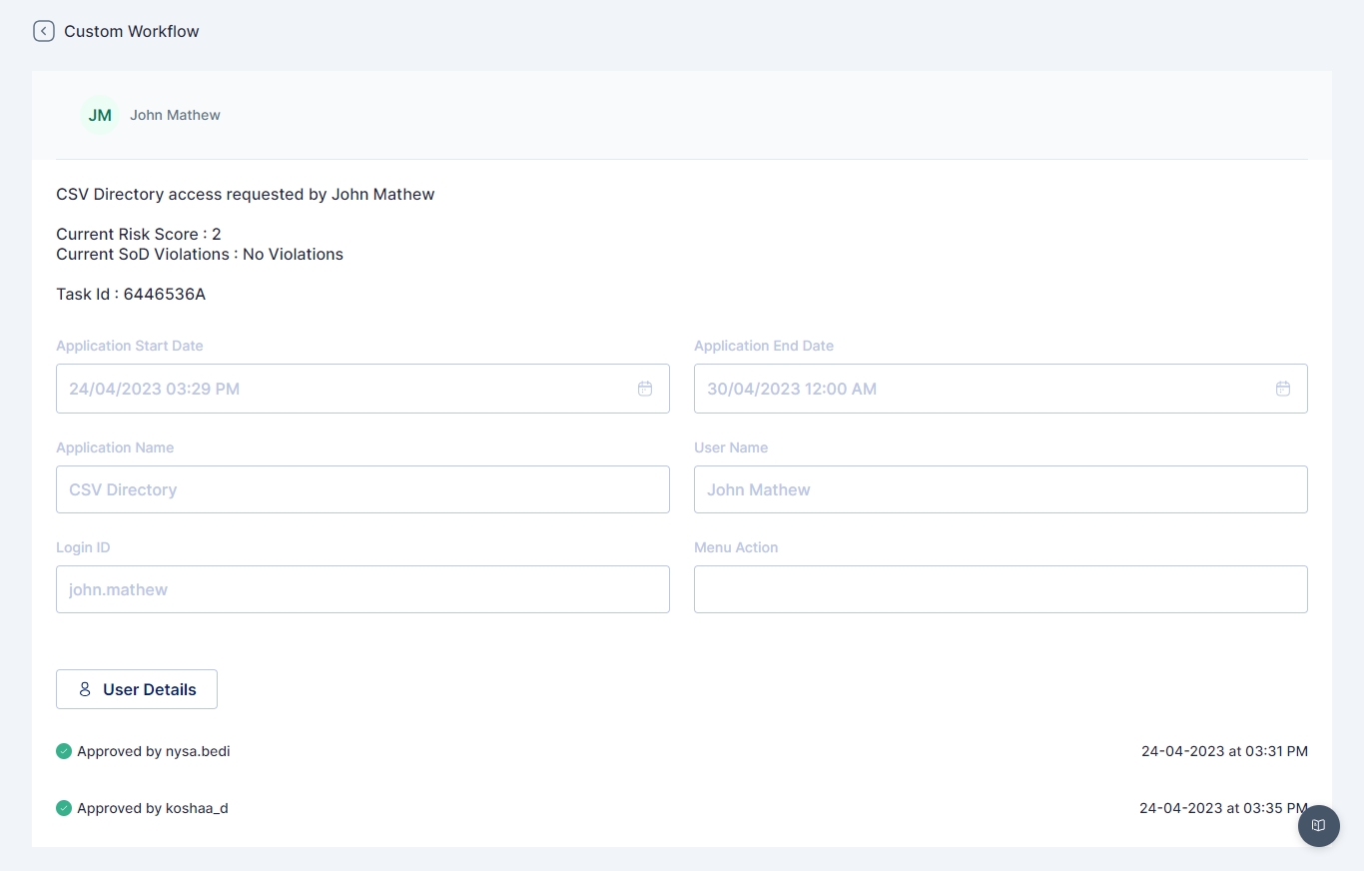Select the User Name input field
The height and width of the screenshot is (871, 1364).
point(1001,489)
